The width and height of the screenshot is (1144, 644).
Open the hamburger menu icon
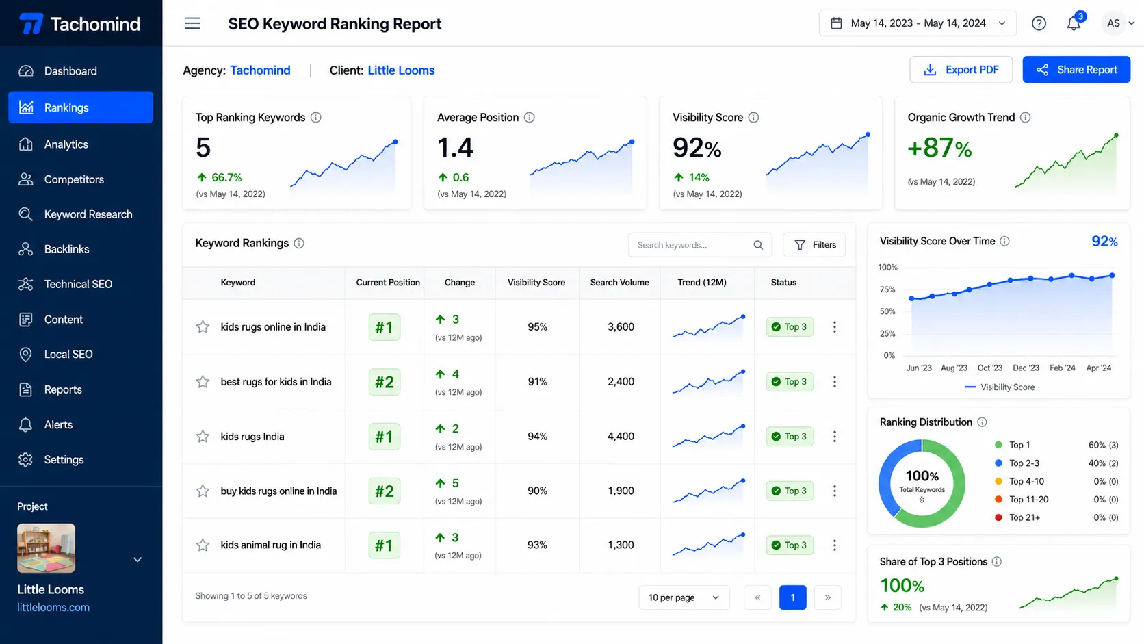(192, 23)
